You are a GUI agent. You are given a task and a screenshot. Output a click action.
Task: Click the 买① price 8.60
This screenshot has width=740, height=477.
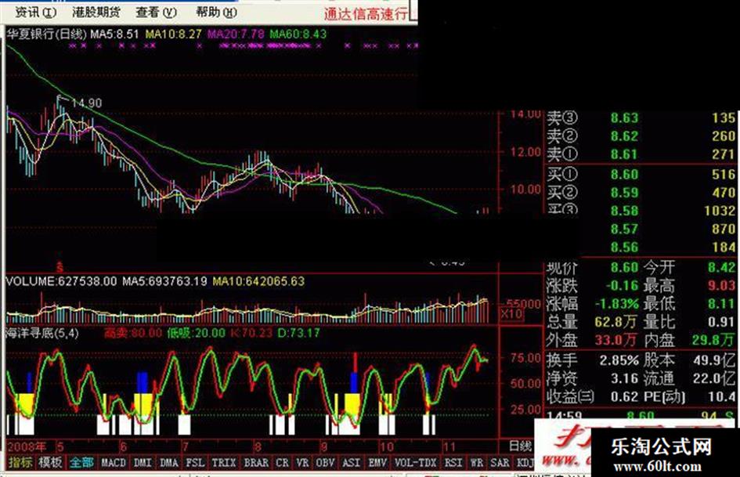(624, 174)
